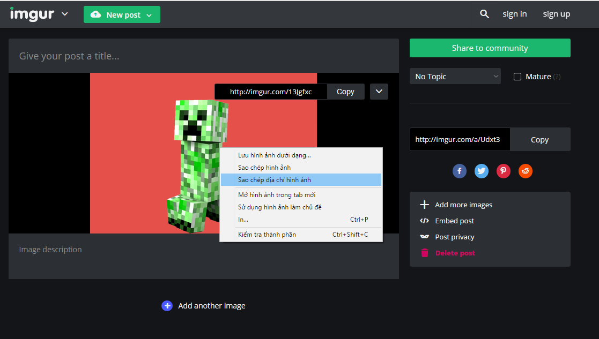The image size is (599, 339).
Task: Select the imgur.com/13Jgfxc image URL field
Action: (x=271, y=92)
